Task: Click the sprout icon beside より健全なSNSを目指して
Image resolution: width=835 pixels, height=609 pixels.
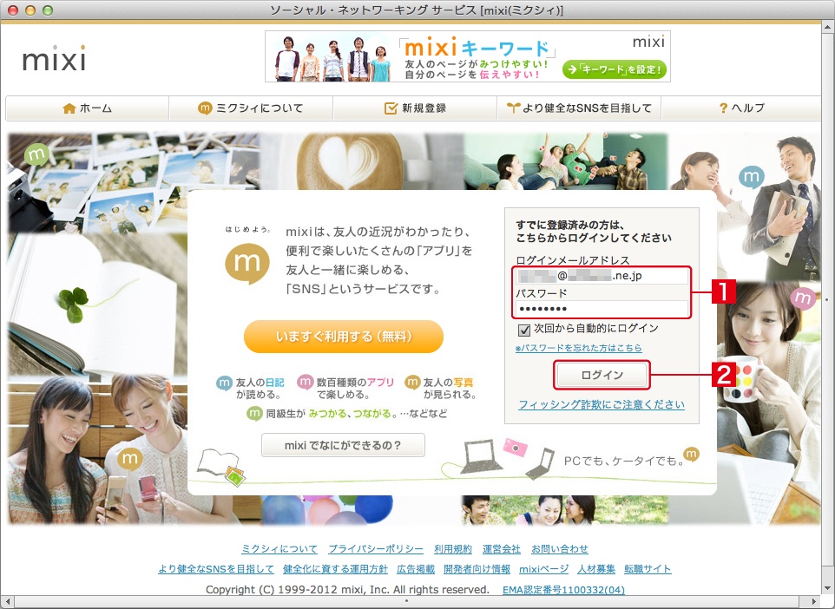Action: click(x=513, y=108)
